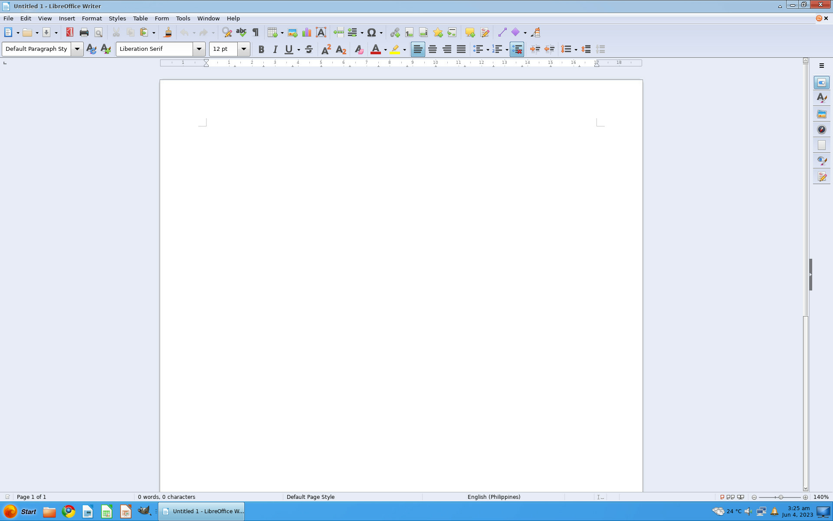Click the Insert Comment icon
This screenshot has width=833, height=521.
469,33
